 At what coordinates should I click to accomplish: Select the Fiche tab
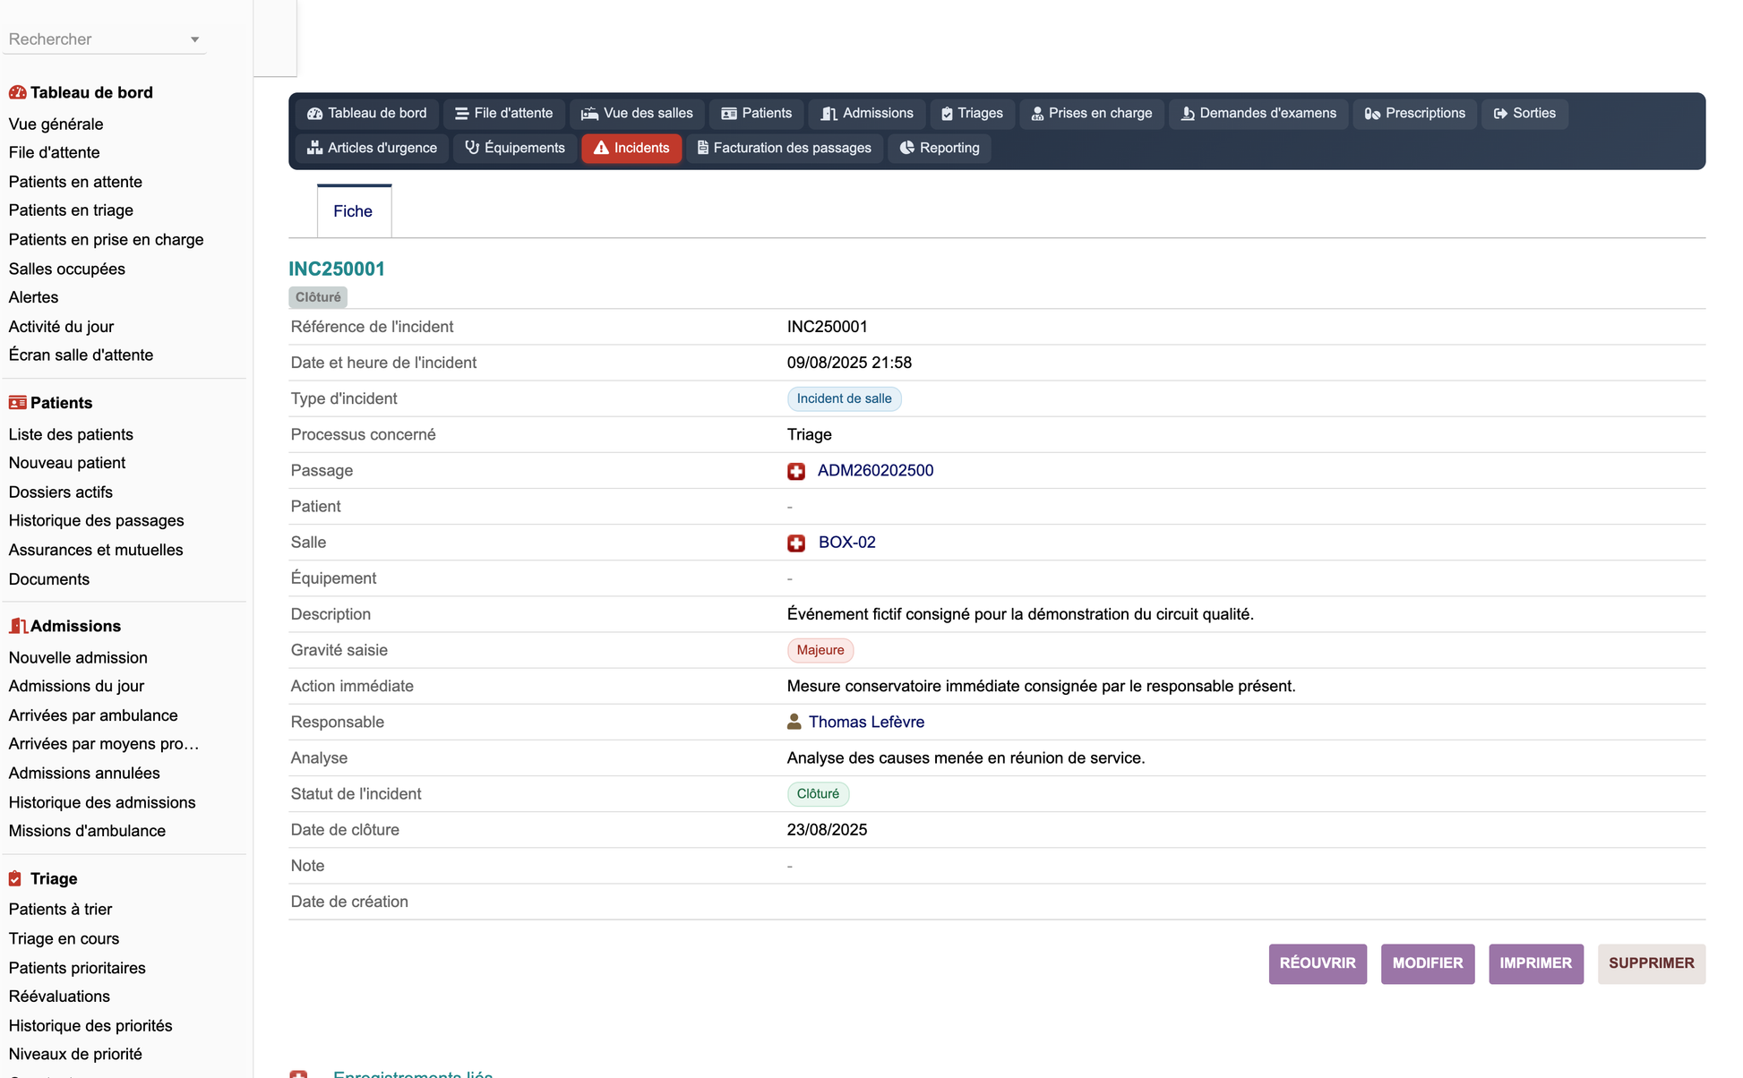coord(353,211)
